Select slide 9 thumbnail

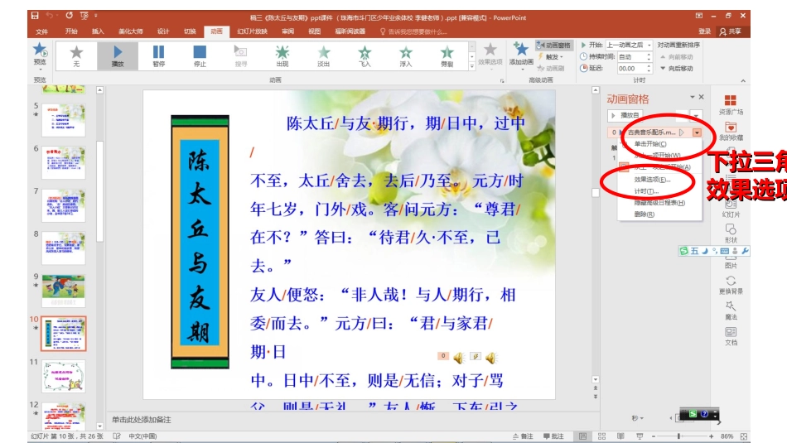64,290
